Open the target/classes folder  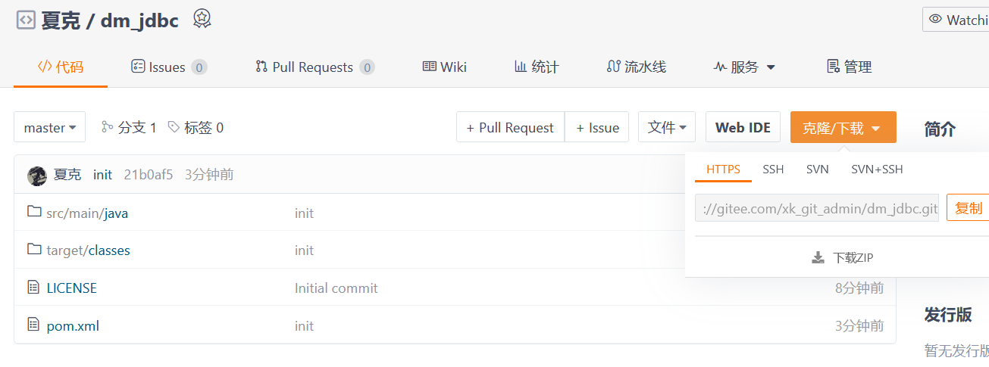point(88,250)
